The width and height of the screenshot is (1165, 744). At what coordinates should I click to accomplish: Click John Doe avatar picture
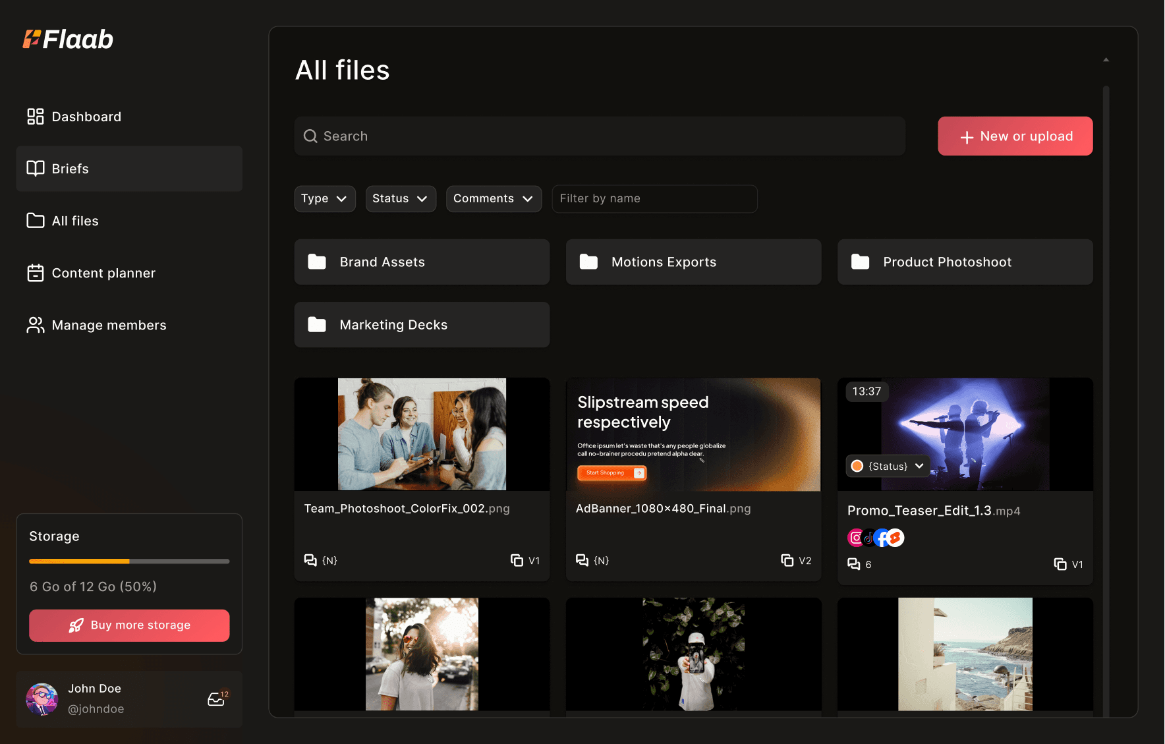click(x=42, y=699)
